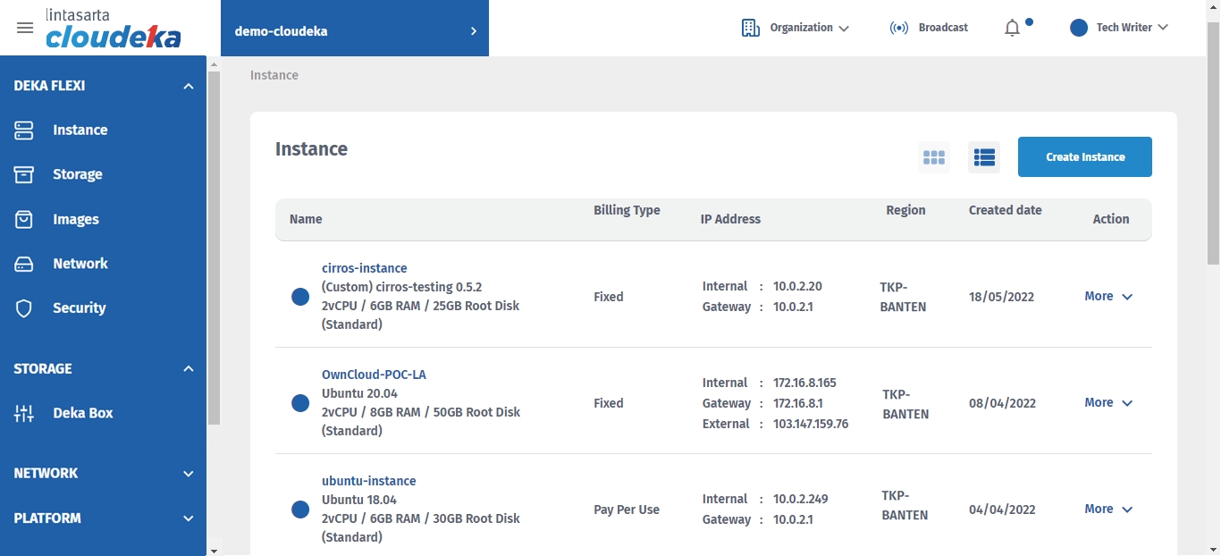Screen dimensions: 1221x556
Task: Open the cirros-instance link
Action: click(364, 268)
